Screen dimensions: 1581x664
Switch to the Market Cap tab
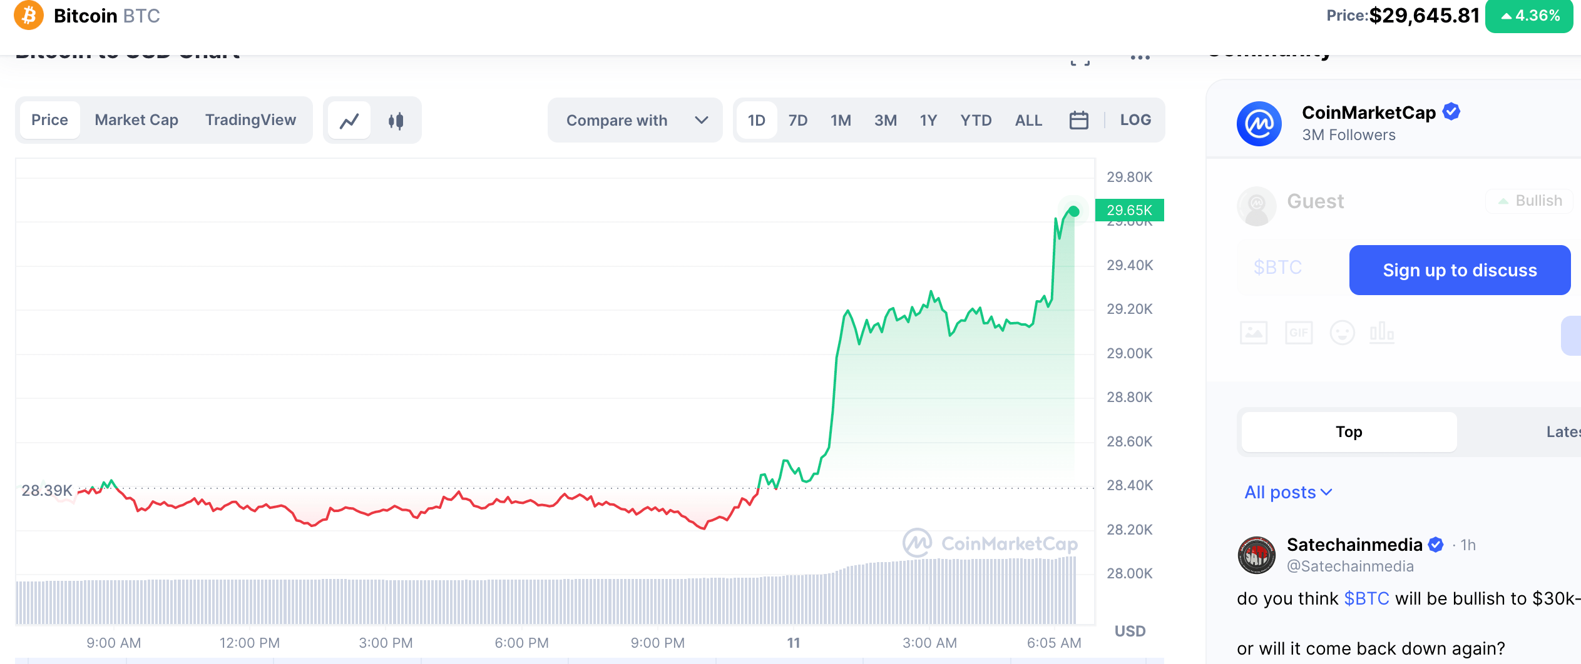tap(136, 120)
